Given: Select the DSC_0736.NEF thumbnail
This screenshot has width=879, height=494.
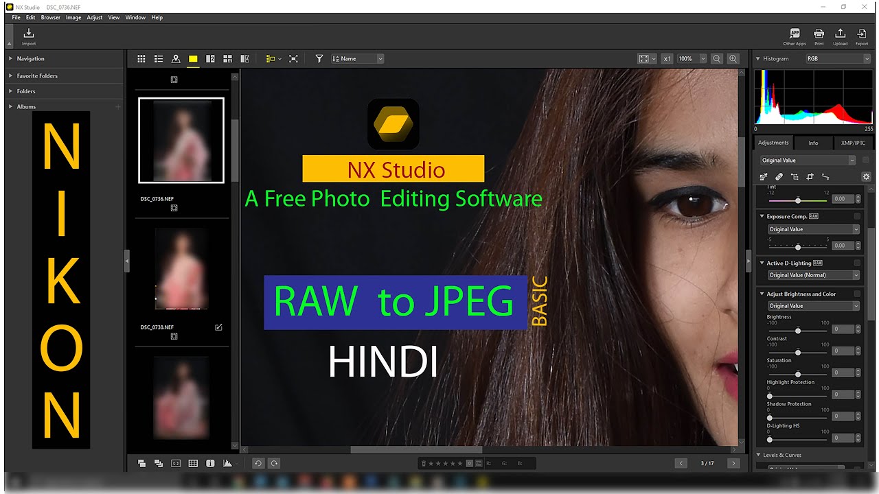Looking at the screenshot, I should 181,141.
